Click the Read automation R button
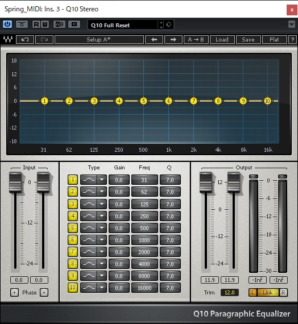 tap(36, 24)
